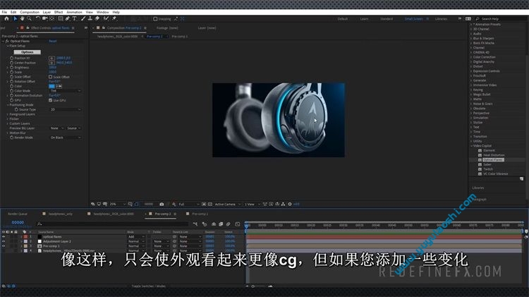Hide the Adjustment Layer 2 eye toggle
This screenshot has height=297, width=529.
tap(4, 242)
